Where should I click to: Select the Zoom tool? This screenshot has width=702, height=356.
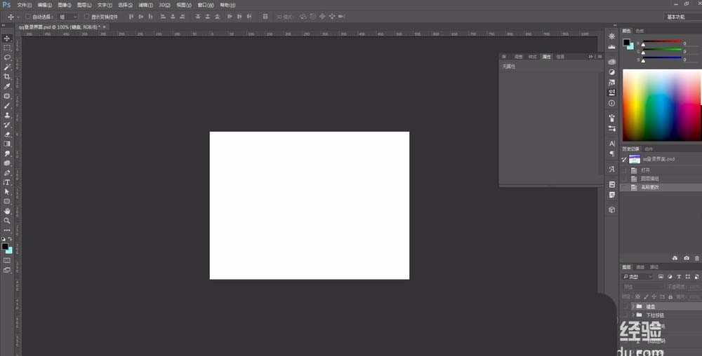(x=7, y=221)
